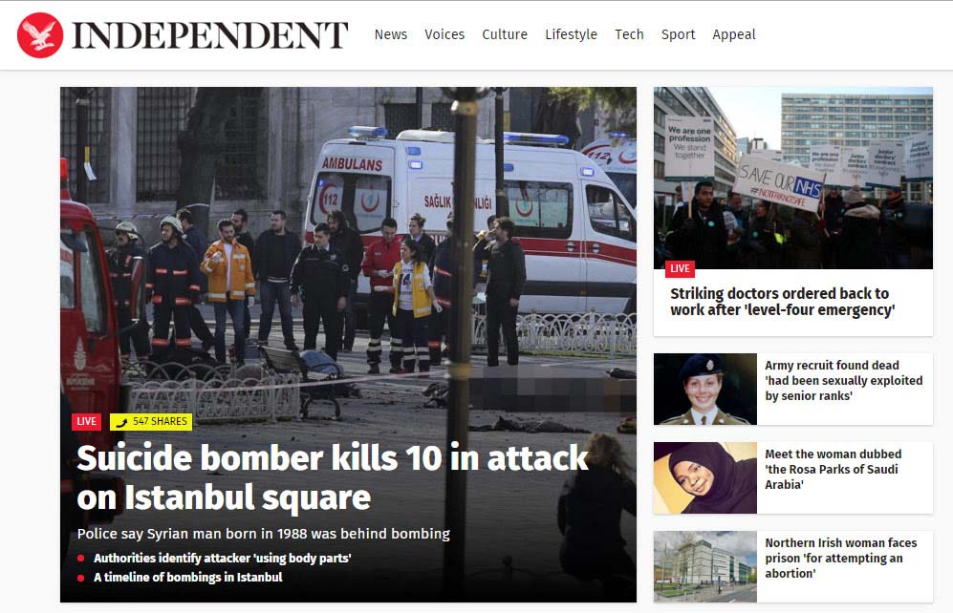
Task: Go to the Culture section
Action: (505, 34)
